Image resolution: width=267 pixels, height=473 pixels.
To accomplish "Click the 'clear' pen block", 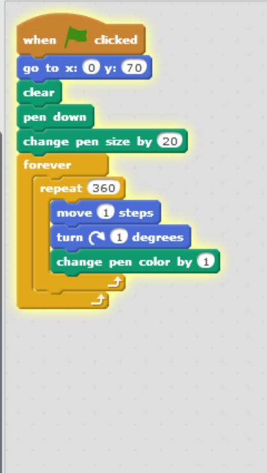I will pos(39,92).
